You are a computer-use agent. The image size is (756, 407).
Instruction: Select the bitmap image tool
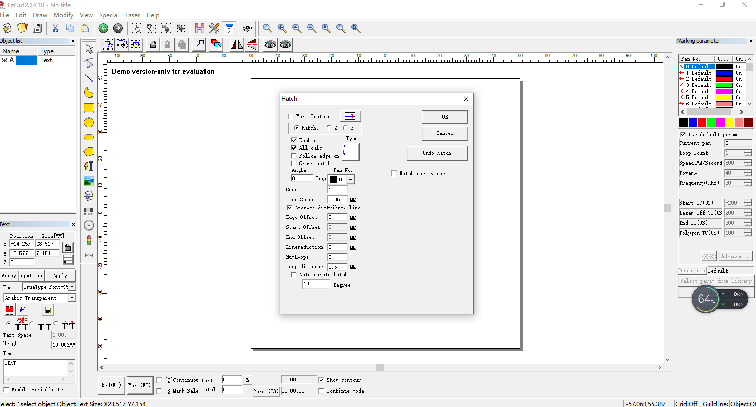89,181
